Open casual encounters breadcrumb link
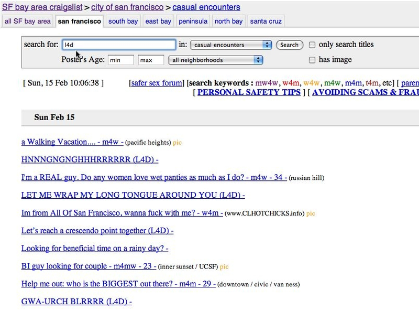The image size is (419, 311). click(206, 7)
